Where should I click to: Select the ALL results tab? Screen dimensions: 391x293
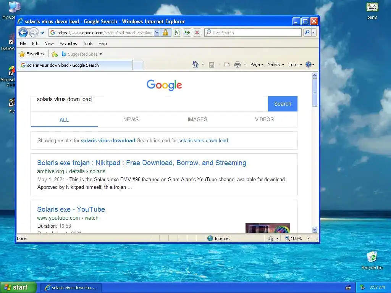(x=64, y=120)
